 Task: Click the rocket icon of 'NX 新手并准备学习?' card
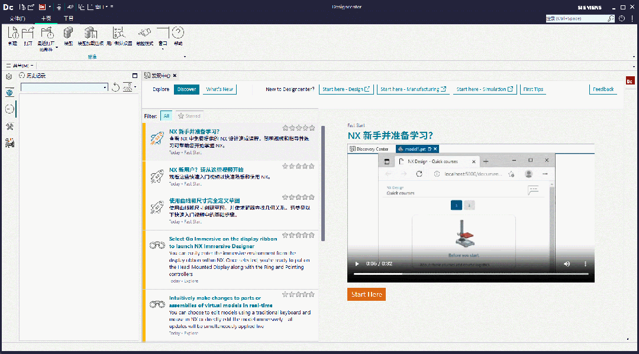157,139
